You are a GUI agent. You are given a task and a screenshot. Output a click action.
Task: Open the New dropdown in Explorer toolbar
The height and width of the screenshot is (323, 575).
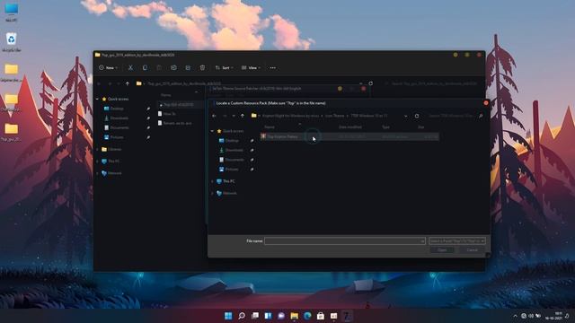pos(108,68)
